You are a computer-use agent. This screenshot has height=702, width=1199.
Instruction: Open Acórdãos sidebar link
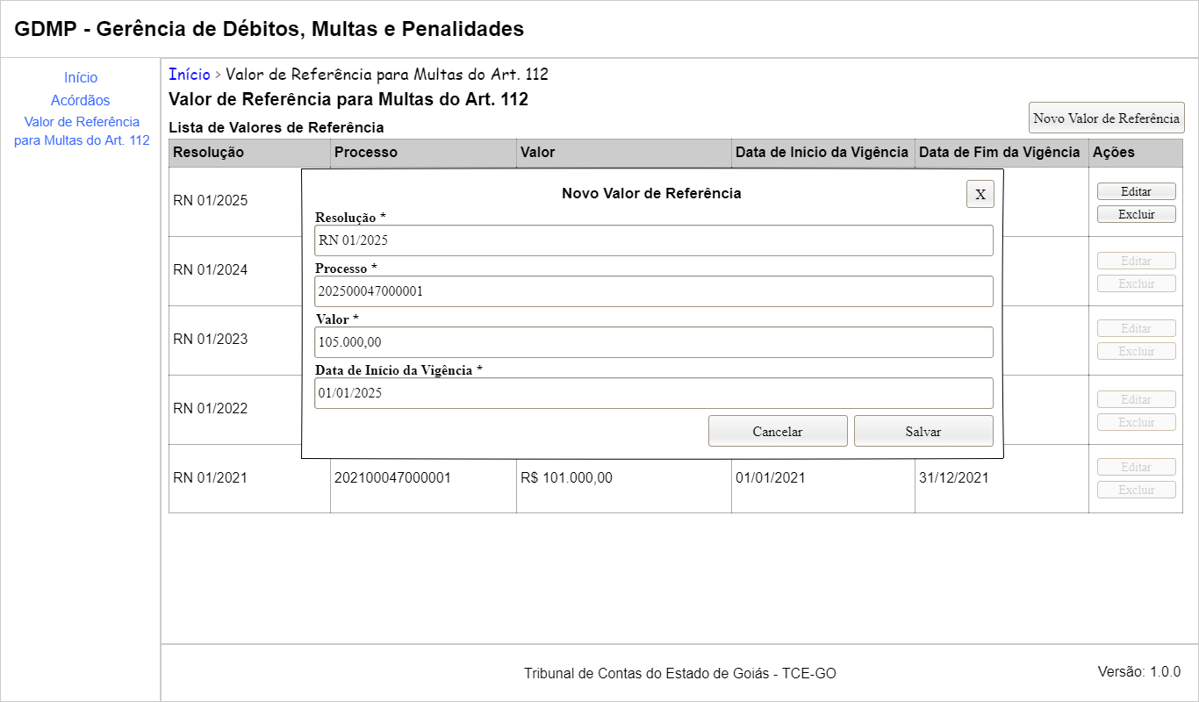[x=81, y=101]
